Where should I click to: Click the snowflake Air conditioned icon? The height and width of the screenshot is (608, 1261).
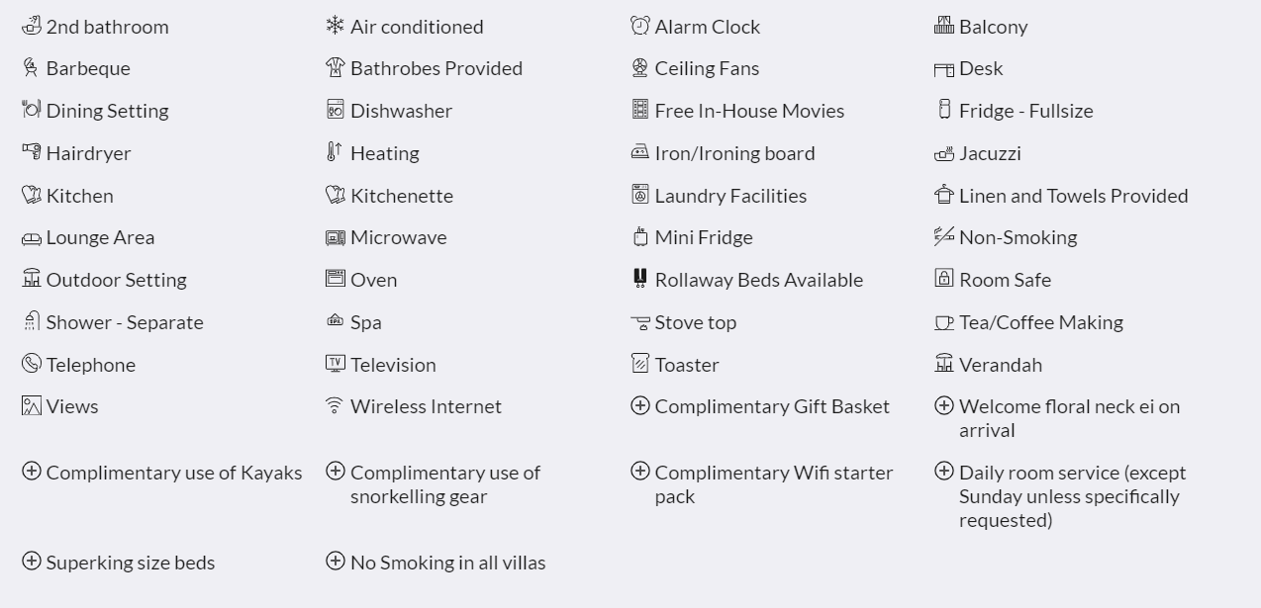pos(336,25)
